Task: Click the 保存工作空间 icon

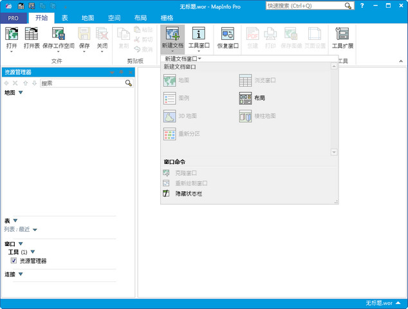Action: tap(59, 34)
